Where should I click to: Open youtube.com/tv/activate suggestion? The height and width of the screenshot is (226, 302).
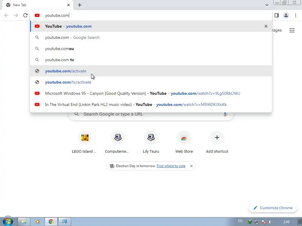pos(151,82)
